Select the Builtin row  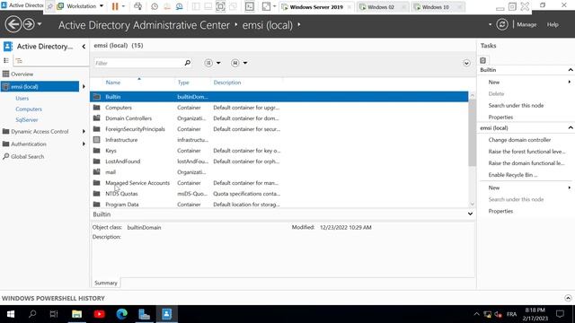click(279, 97)
